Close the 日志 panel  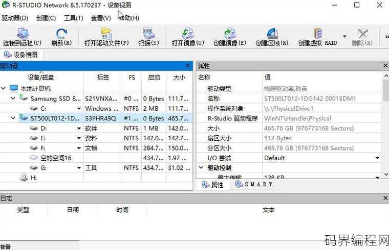tap(385, 198)
